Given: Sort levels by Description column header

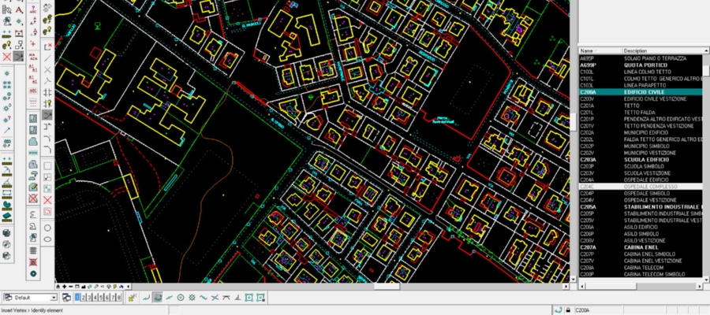Looking at the screenshot, I should click(x=661, y=50).
